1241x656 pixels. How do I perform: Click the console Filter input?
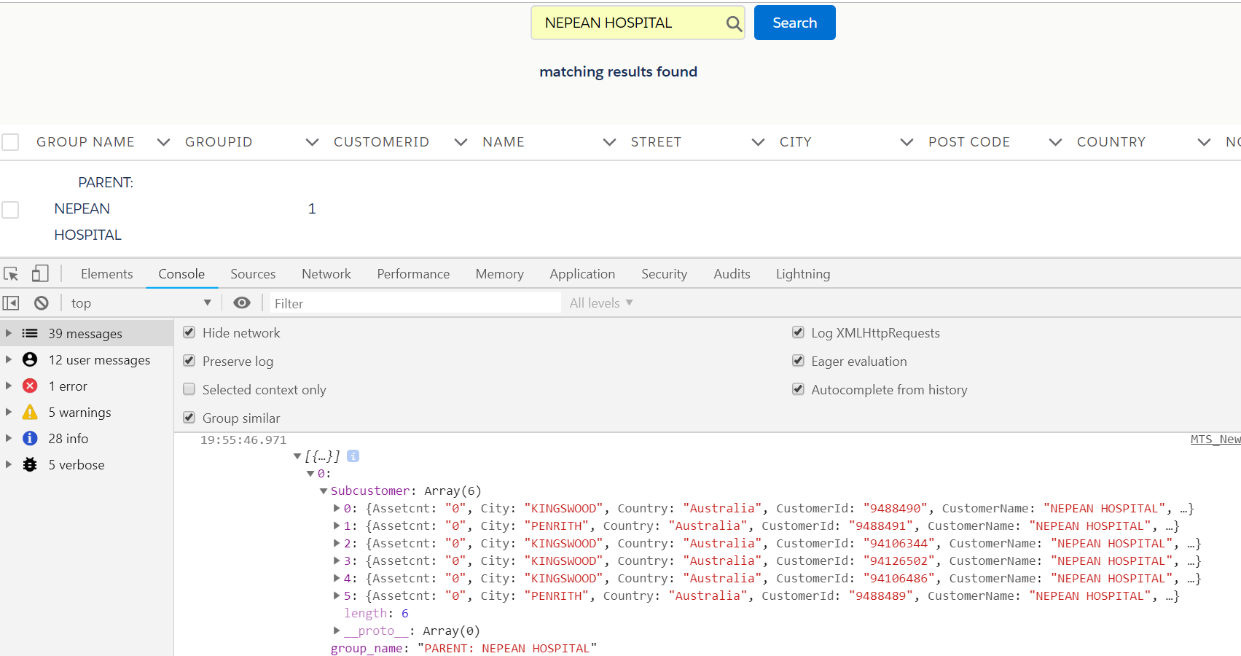click(416, 303)
